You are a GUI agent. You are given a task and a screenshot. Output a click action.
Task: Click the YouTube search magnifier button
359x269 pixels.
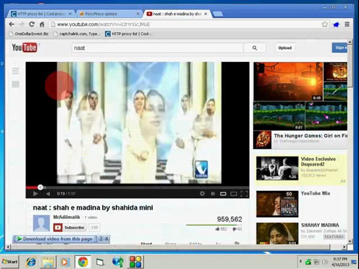pos(255,48)
